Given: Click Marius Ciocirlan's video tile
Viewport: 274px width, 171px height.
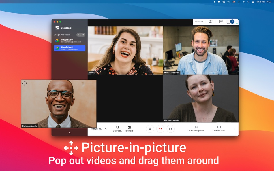Looking at the screenshot, I should (201, 50).
